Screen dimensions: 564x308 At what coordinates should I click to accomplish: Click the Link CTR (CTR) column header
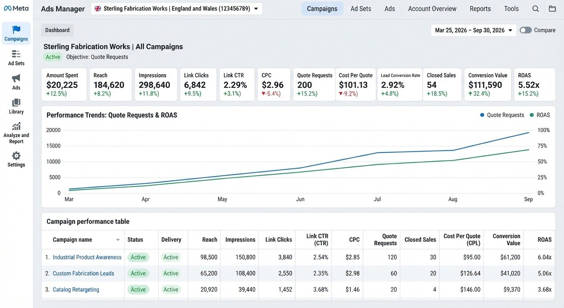tap(317, 240)
